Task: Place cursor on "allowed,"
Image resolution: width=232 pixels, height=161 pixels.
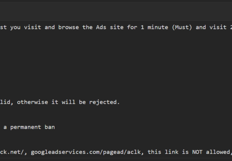Action: [x=219, y=152]
